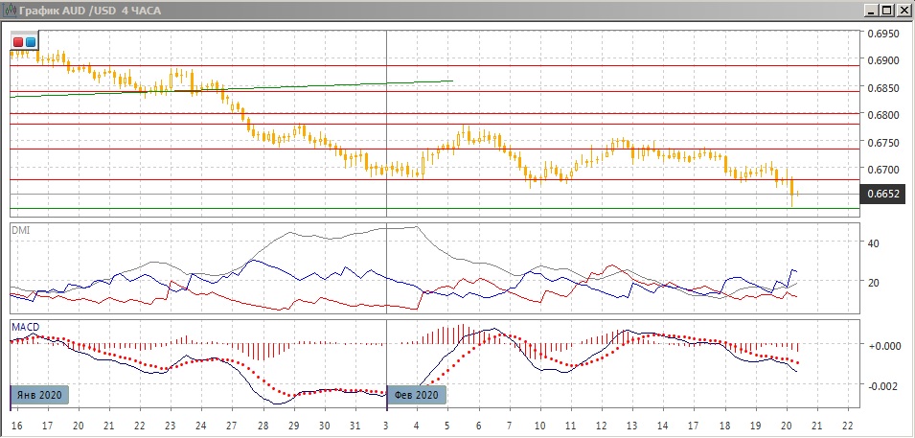Image resolution: width=915 pixels, height=438 pixels.
Task: Click the DMI axis value 40
Action: (x=874, y=243)
